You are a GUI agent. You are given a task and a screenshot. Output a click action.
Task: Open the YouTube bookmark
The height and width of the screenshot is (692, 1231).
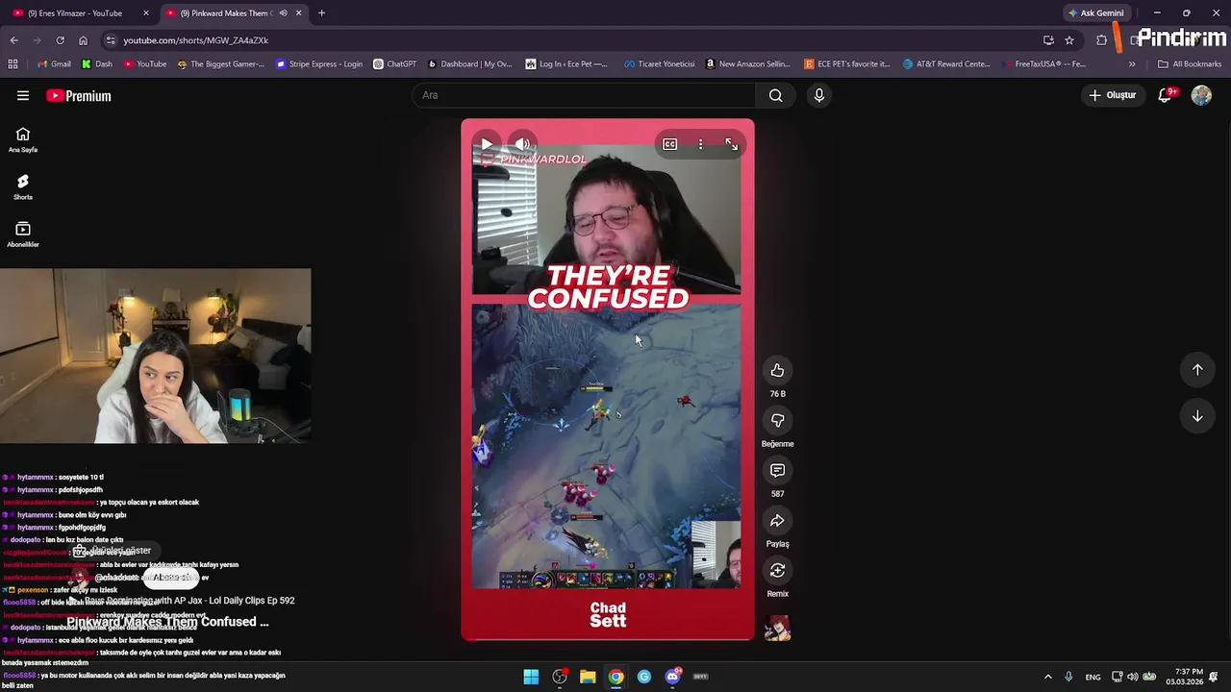point(145,64)
